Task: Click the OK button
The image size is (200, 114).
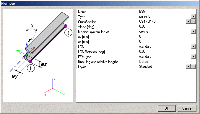Action: [x=167, y=108]
